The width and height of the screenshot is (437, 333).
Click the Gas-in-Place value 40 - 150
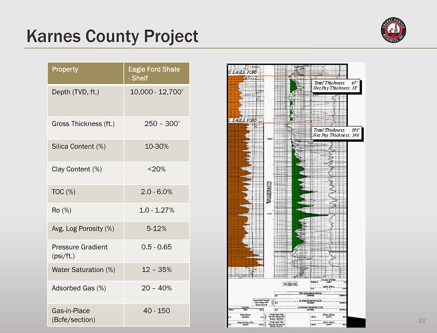pos(156,311)
